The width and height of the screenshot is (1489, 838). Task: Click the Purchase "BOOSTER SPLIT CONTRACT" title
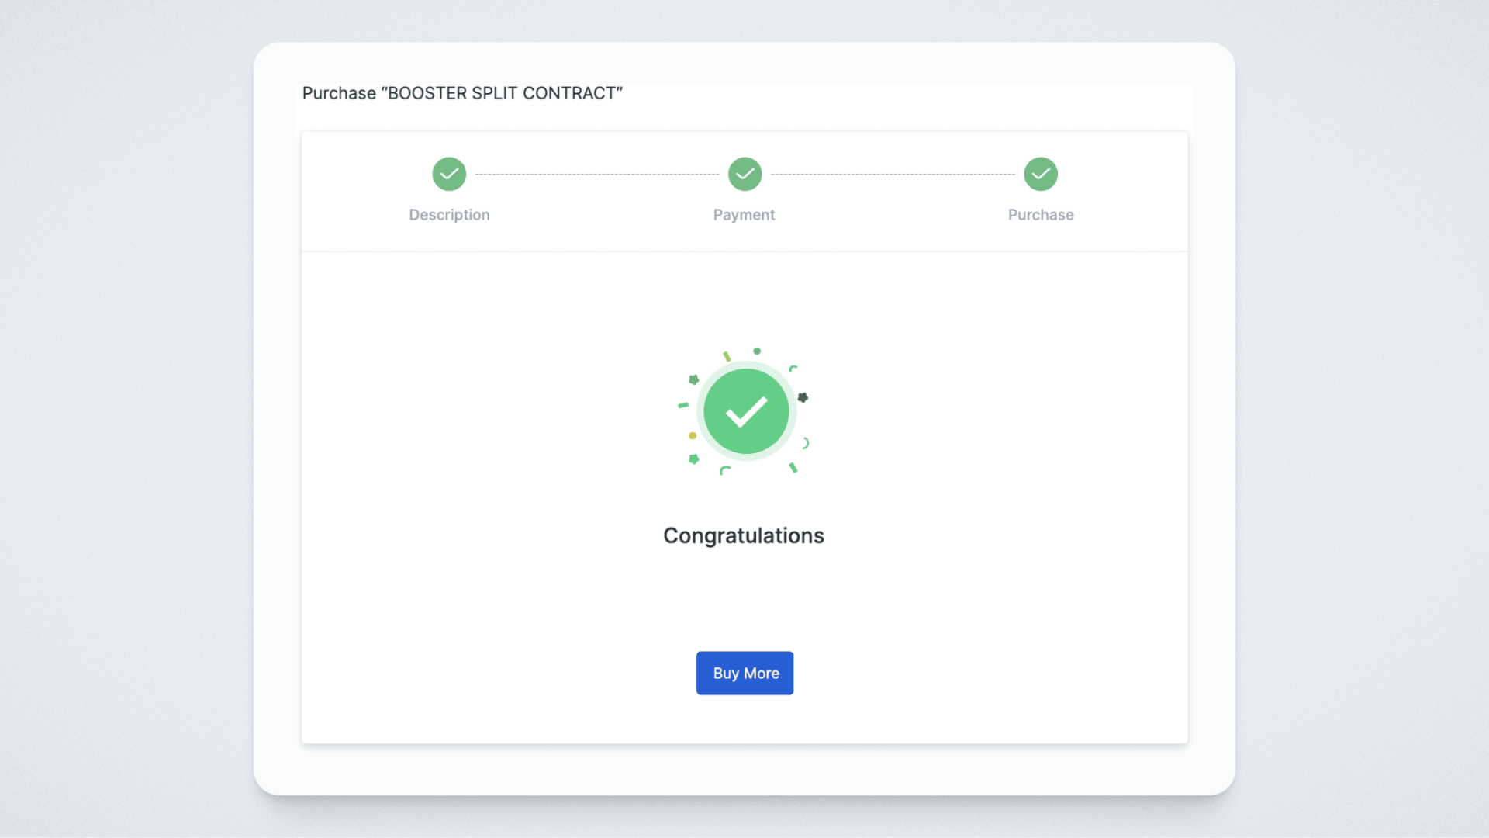click(x=462, y=93)
